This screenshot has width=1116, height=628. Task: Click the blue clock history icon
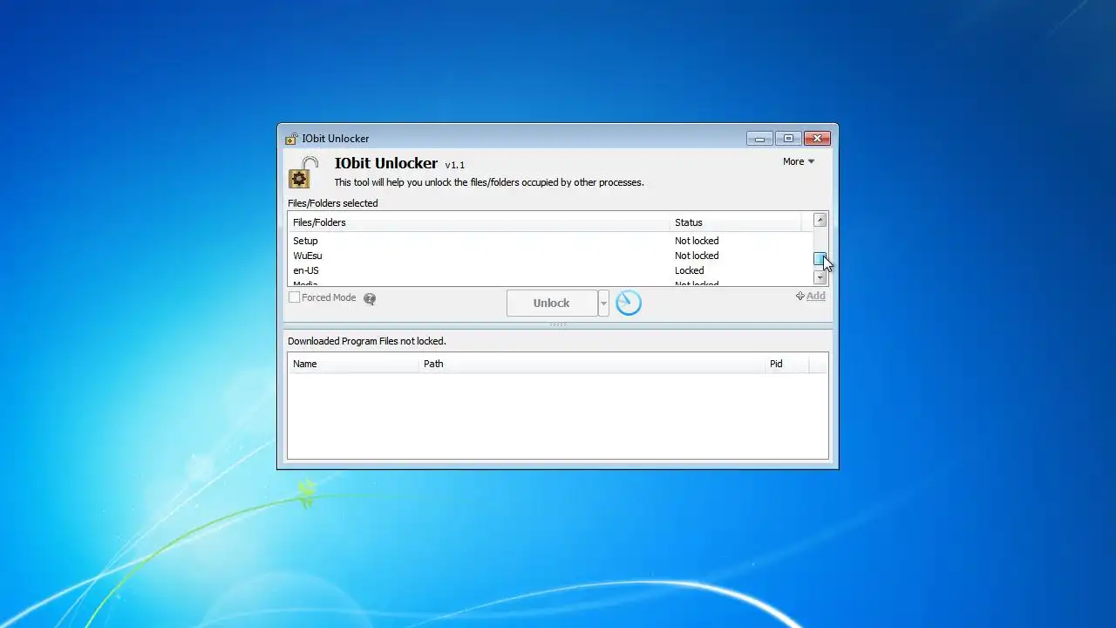click(x=629, y=303)
